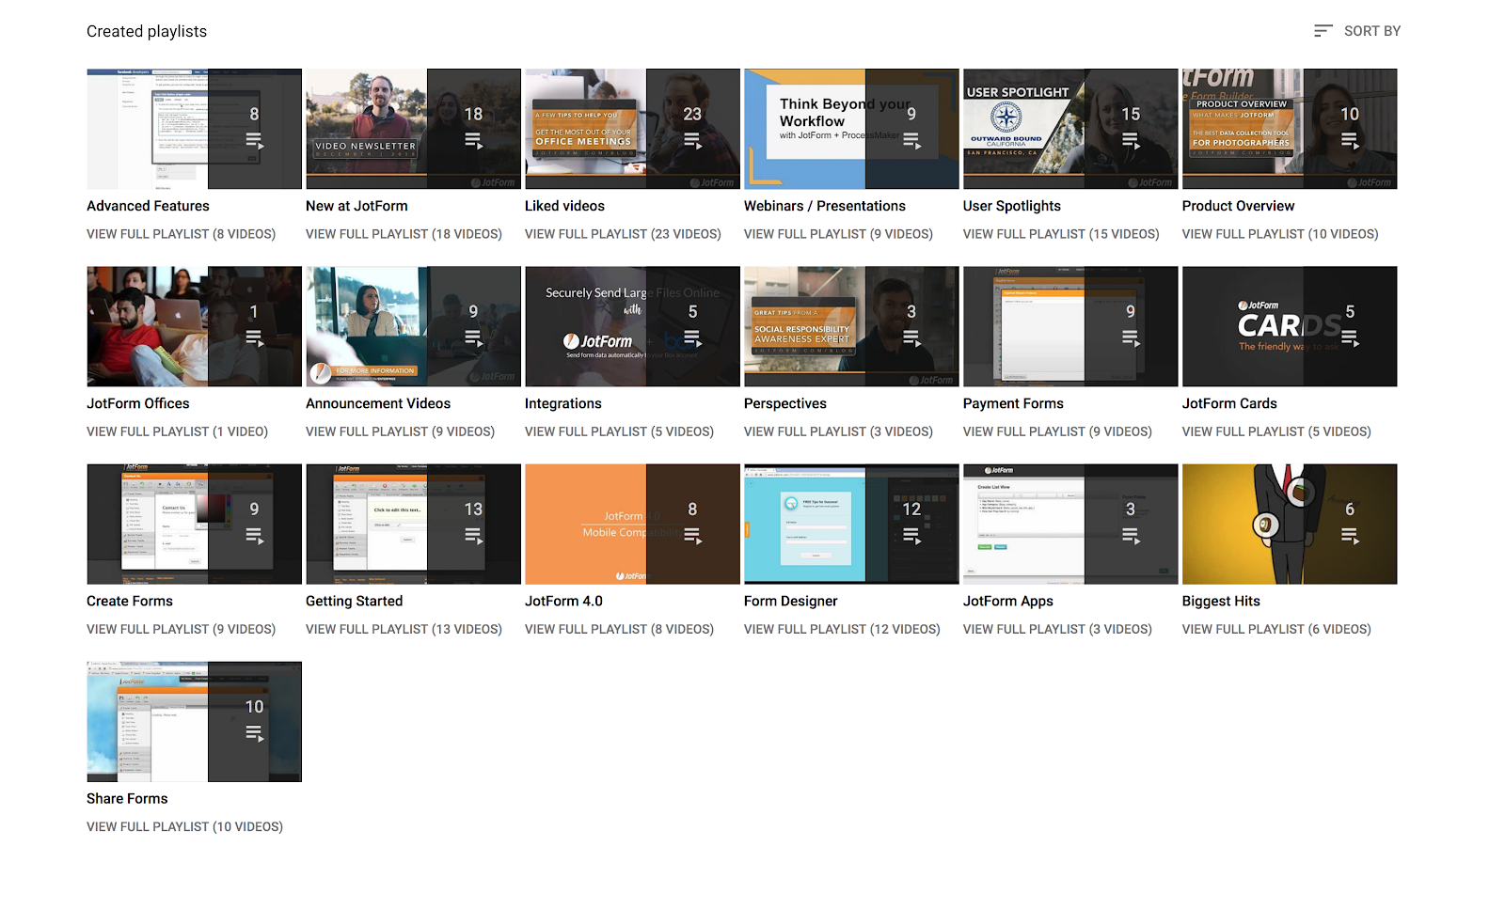Viewport: 1505px width, 909px height.
Task: View full playlist under User Spotlights
Action: (x=1061, y=234)
